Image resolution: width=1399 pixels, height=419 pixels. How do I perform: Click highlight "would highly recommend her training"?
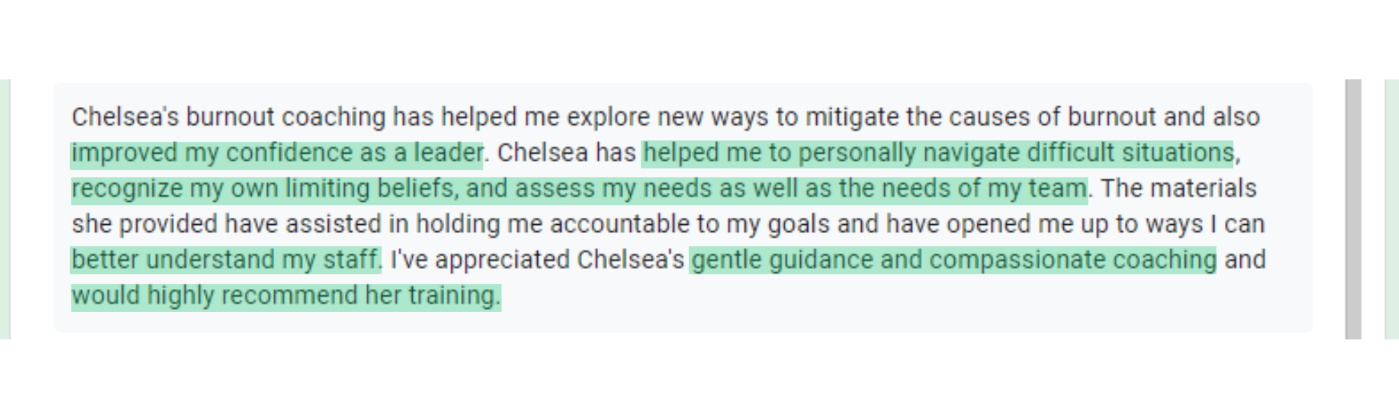285,295
